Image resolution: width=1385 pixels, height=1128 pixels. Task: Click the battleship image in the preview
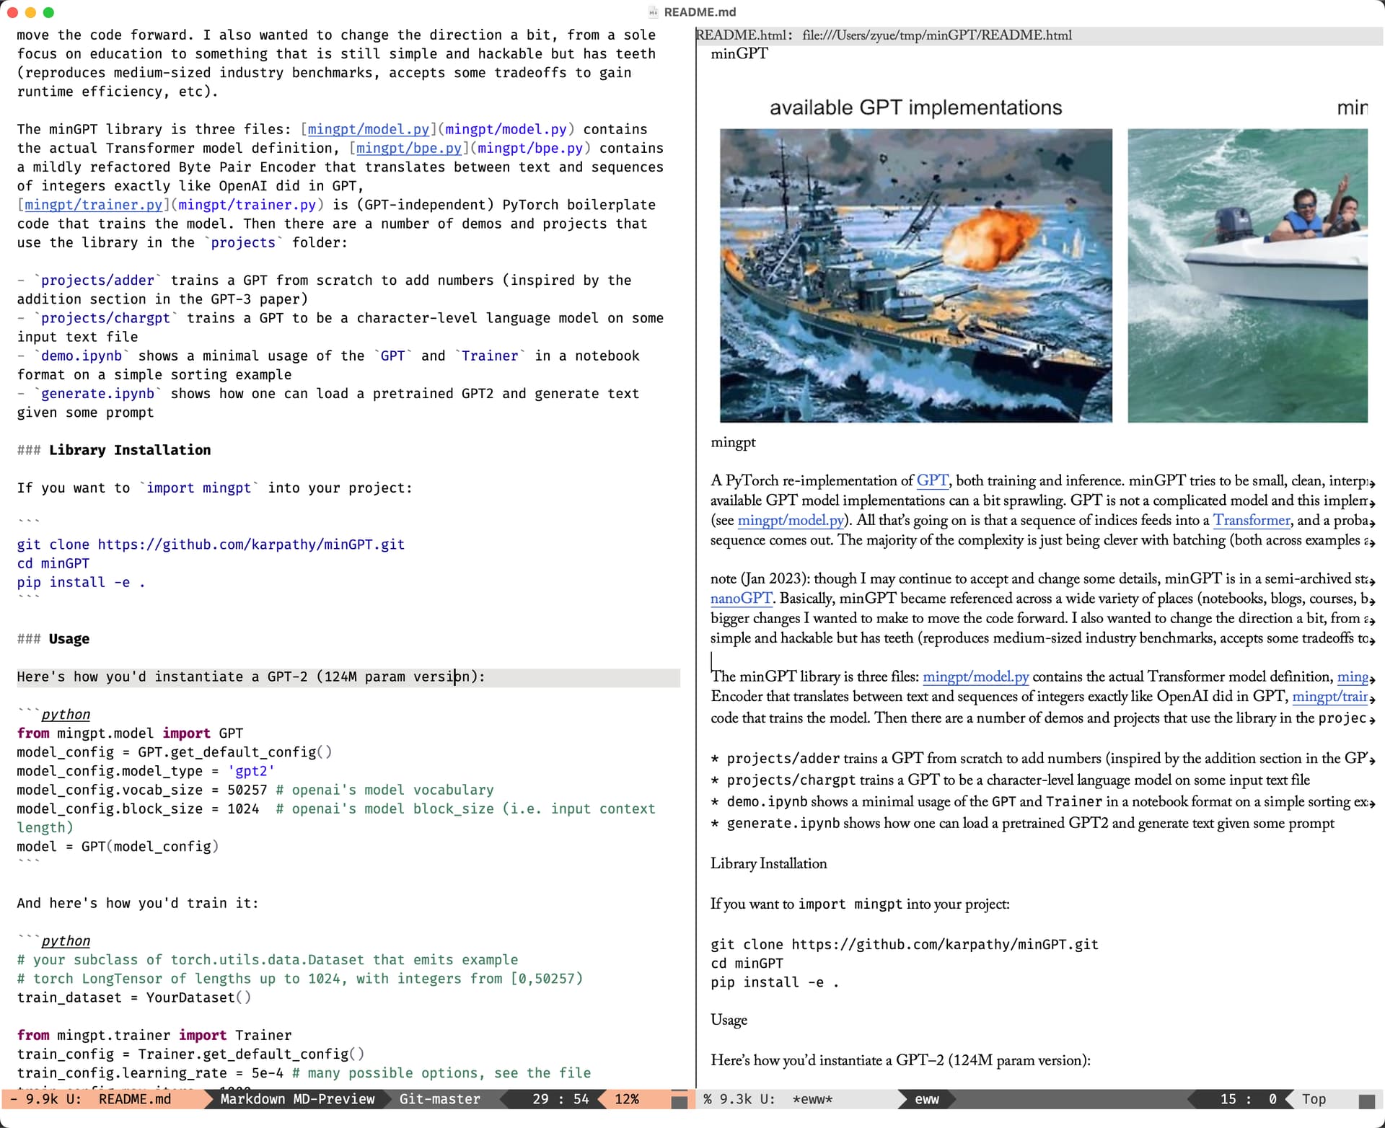point(915,275)
